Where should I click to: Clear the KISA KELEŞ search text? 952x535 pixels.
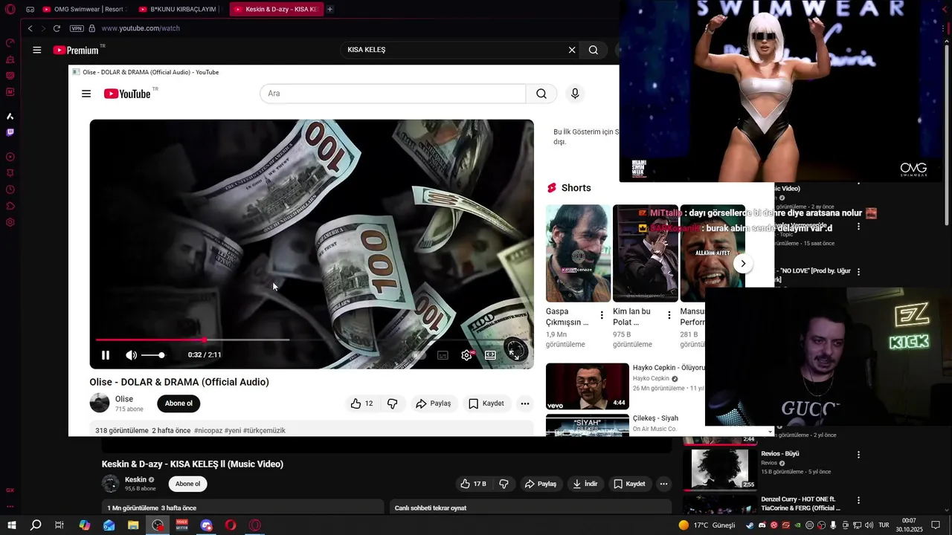[572, 50]
